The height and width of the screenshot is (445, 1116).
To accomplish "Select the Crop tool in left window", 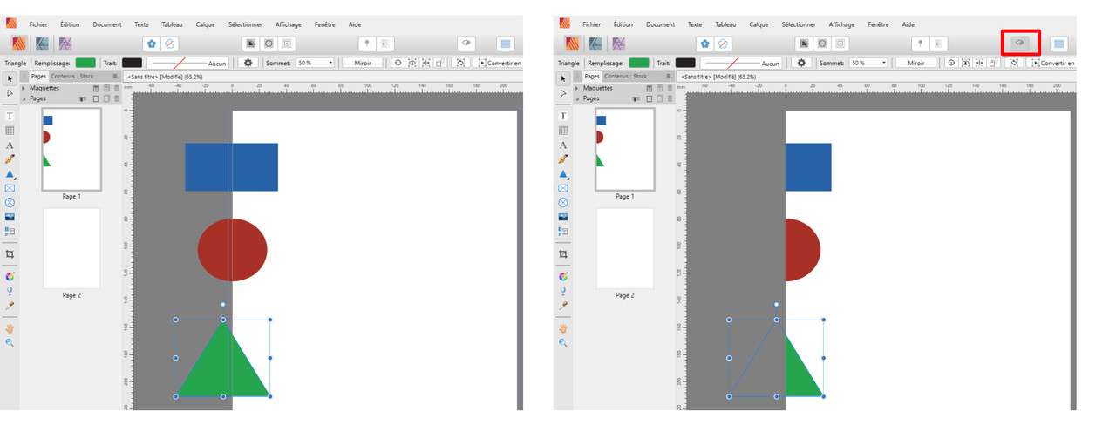I will [10, 254].
